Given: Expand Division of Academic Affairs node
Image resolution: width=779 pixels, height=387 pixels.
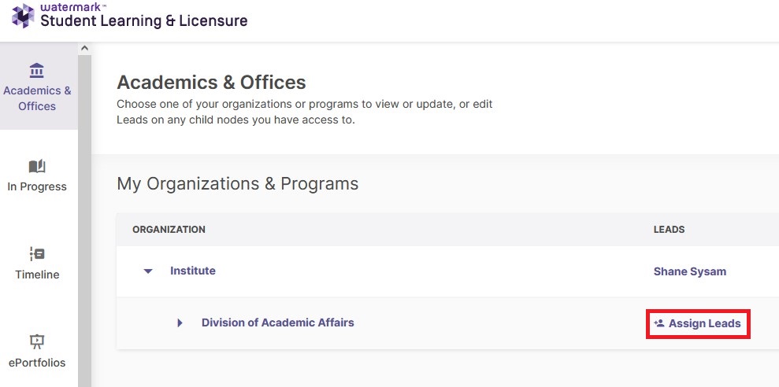Looking at the screenshot, I should pyautogui.click(x=180, y=323).
